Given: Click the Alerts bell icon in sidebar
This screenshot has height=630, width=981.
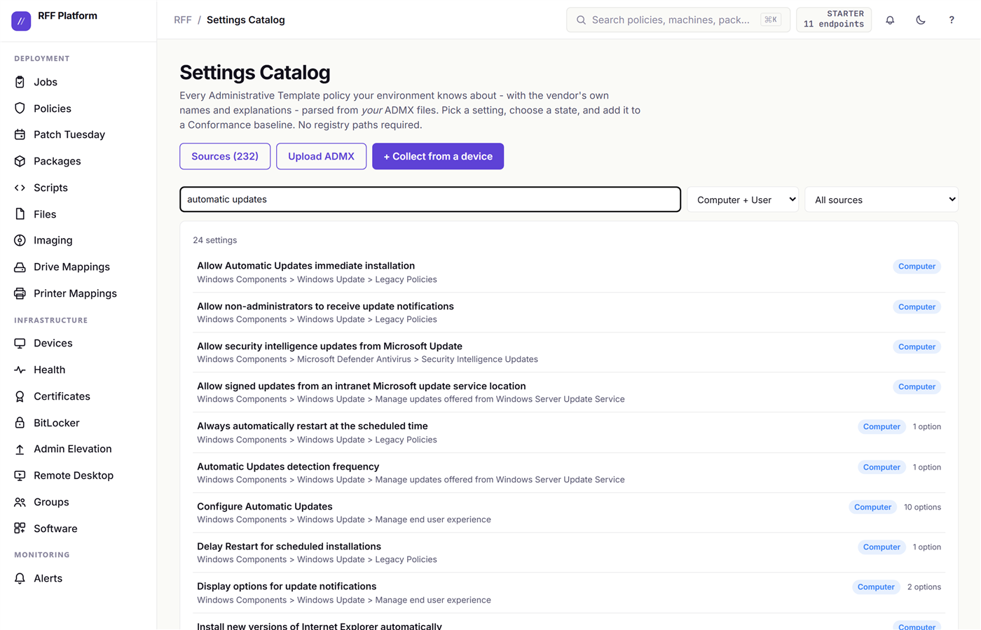Looking at the screenshot, I should (20, 578).
